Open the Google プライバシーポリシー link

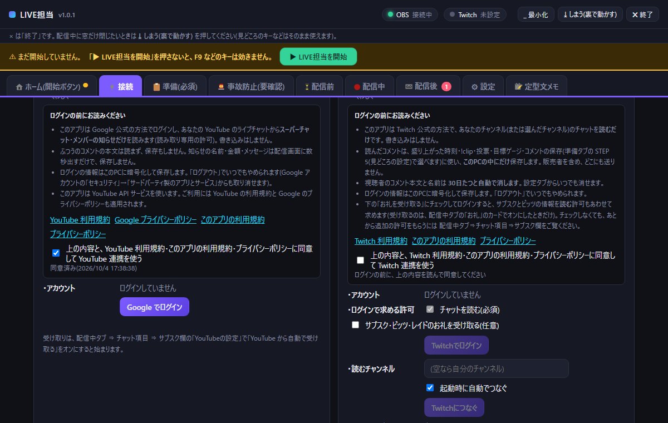(155, 219)
